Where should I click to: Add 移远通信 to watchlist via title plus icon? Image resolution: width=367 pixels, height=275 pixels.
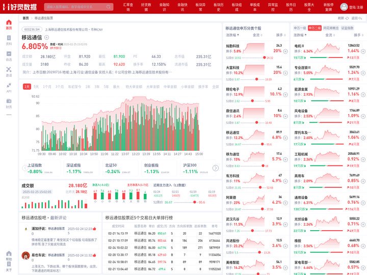(x=46, y=37)
